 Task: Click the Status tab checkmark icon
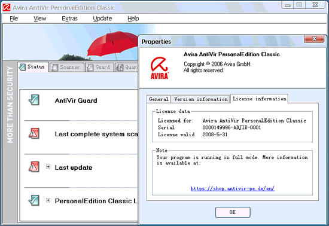tap(22, 67)
